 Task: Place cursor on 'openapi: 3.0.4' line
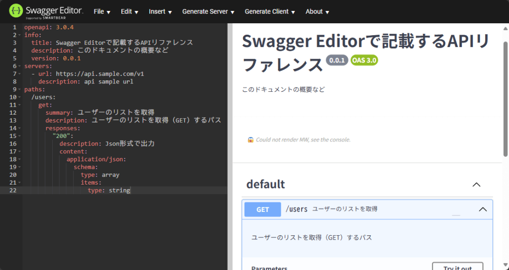tap(49, 27)
